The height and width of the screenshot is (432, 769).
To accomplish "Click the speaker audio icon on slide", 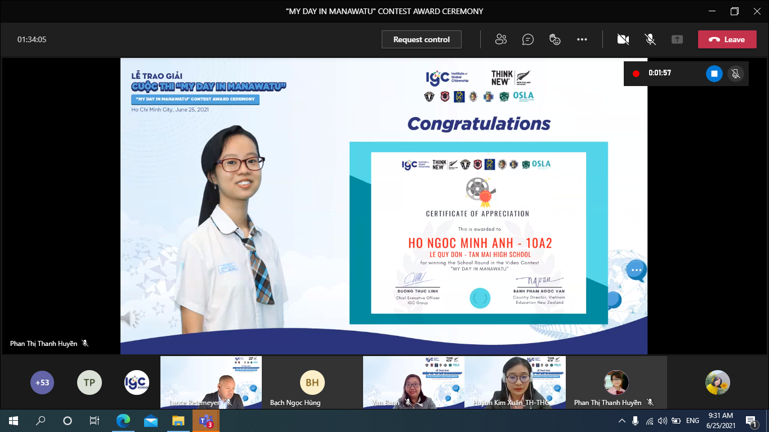I will coord(130,319).
